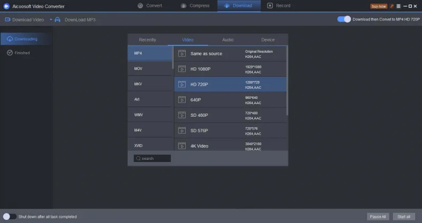Click the video icon beside 4K Video

[x=181, y=146]
